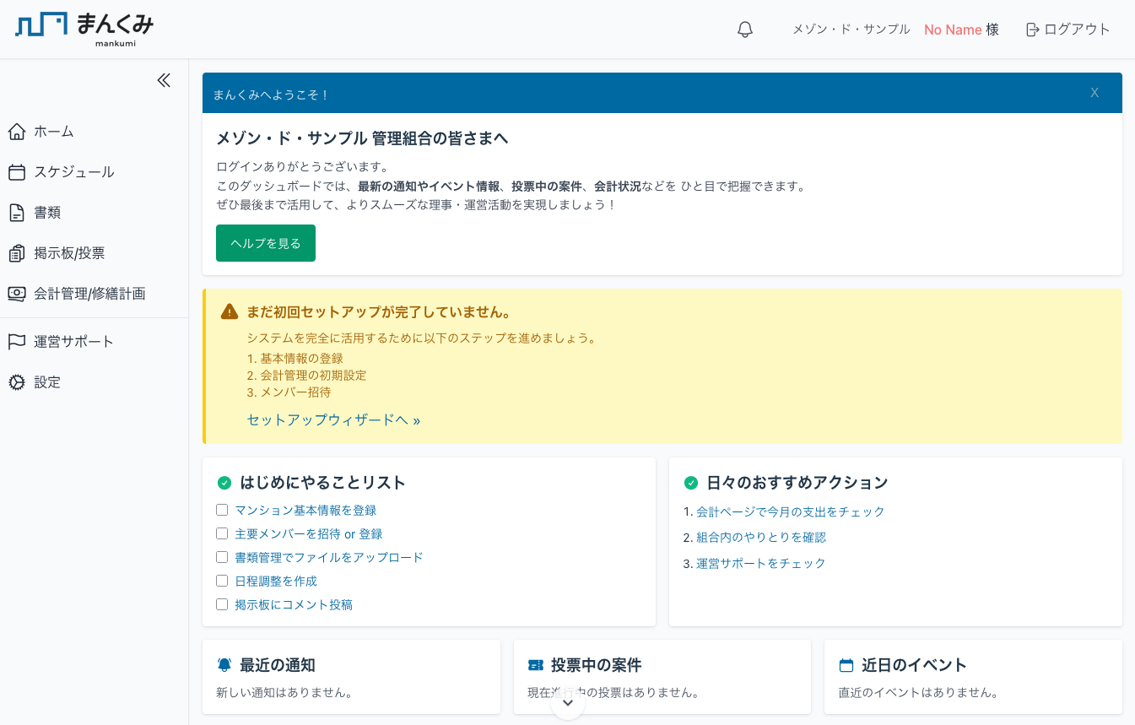Dismiss the welcome banner with X
This screenshot has width=1135, height=725.
[x=1094, y=93]
